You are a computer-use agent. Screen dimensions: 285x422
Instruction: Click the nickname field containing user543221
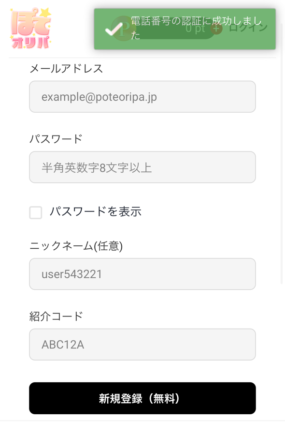click(x=142, y=274)
